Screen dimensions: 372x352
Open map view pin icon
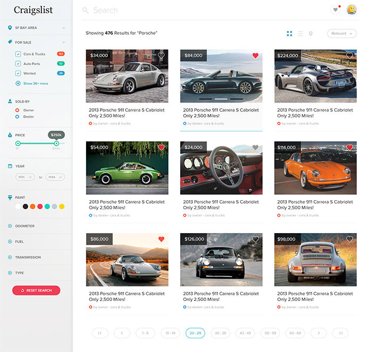pyautogui.click(x=310, y=33)
